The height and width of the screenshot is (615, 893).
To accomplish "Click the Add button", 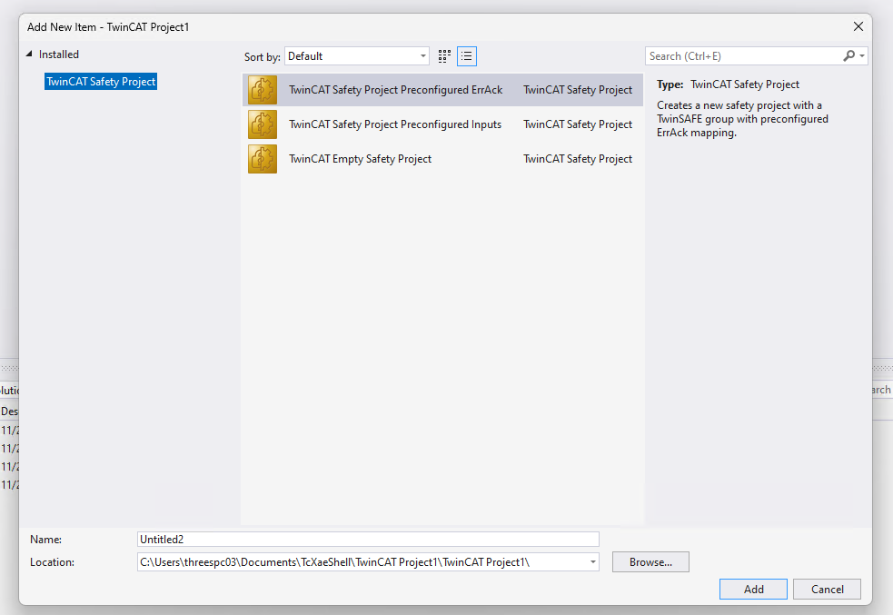I will 753,590.
